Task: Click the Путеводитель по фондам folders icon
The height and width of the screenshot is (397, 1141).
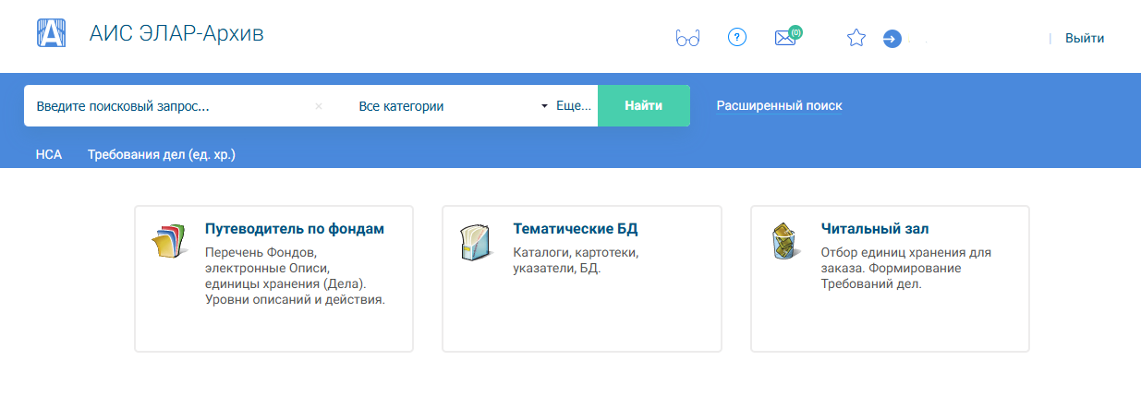Action: pyautogui.click(x=169, y=242)
